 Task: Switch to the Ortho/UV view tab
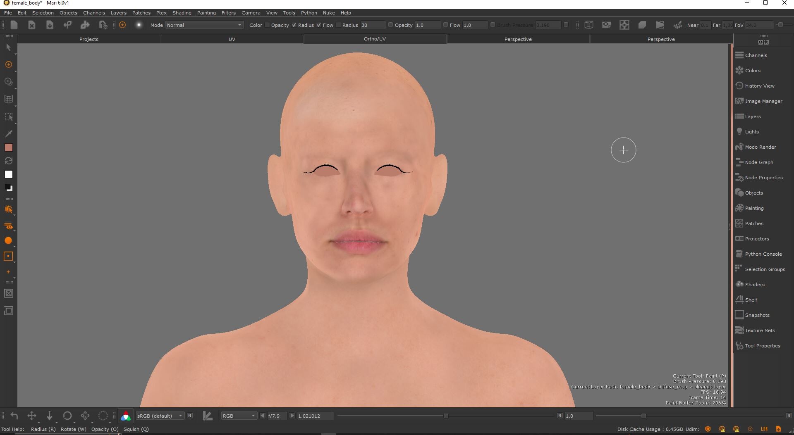tap(375, 39)
